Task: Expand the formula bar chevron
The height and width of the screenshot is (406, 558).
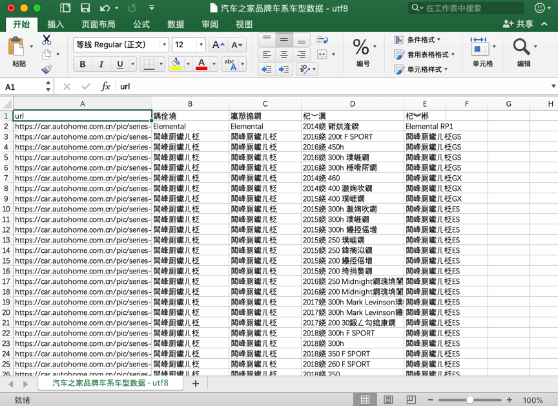Action: (553, 86)
